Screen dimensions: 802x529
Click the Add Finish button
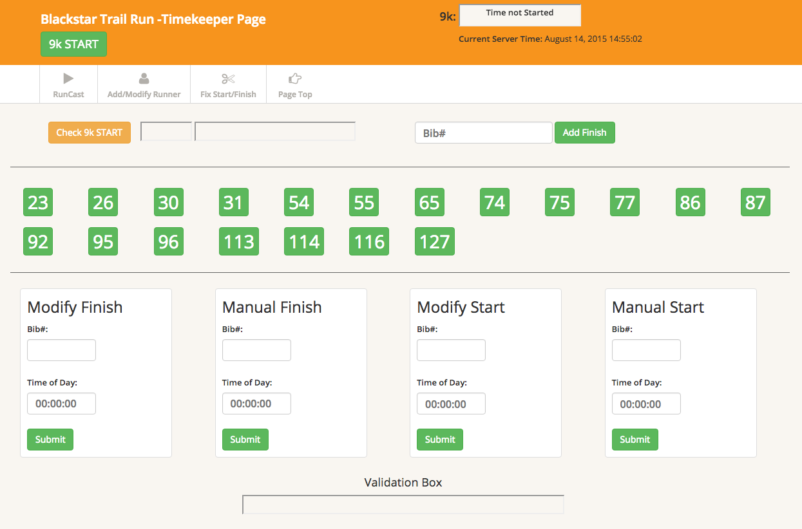[584, 133]
